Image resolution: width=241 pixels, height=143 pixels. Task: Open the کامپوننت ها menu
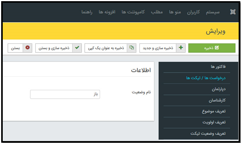[x=133, y=12]
